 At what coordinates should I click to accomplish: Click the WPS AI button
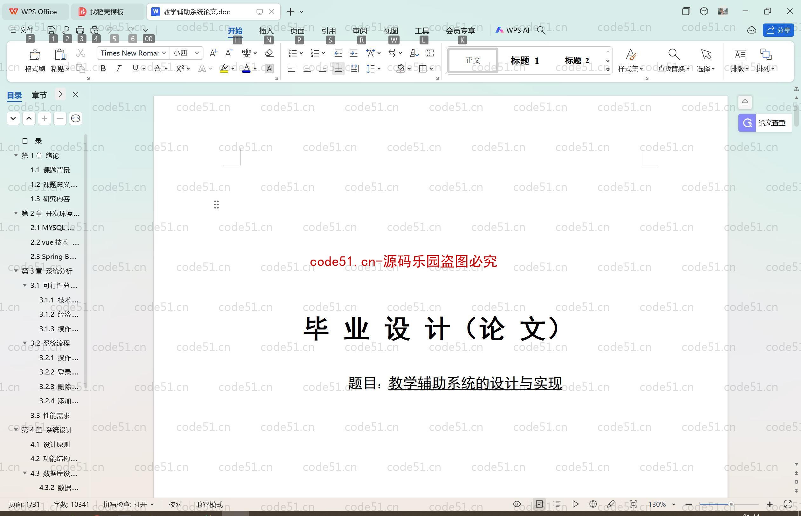click(x=512, y=30)
